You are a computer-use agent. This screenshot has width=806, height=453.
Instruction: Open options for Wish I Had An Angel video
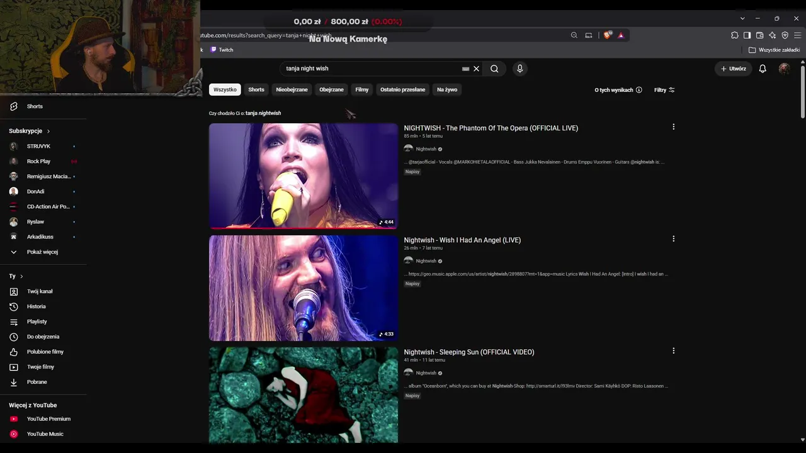(x=673, y=239)
